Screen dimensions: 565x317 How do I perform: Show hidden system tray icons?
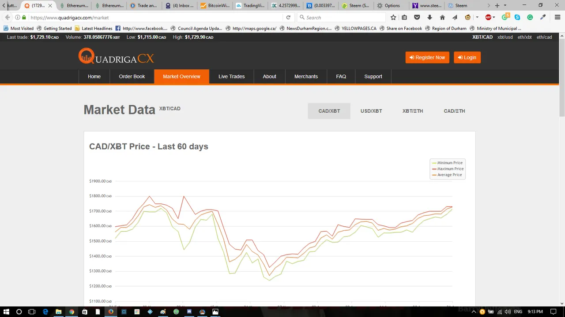click(474, 312)
